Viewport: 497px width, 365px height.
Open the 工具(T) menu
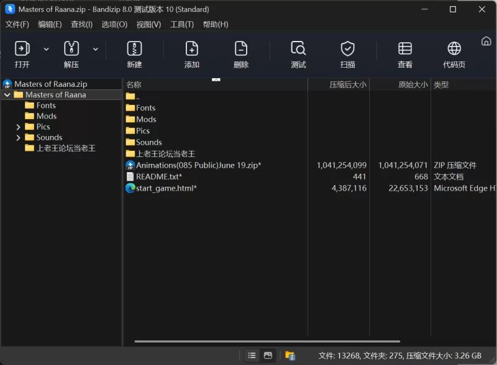click(182, 24)
